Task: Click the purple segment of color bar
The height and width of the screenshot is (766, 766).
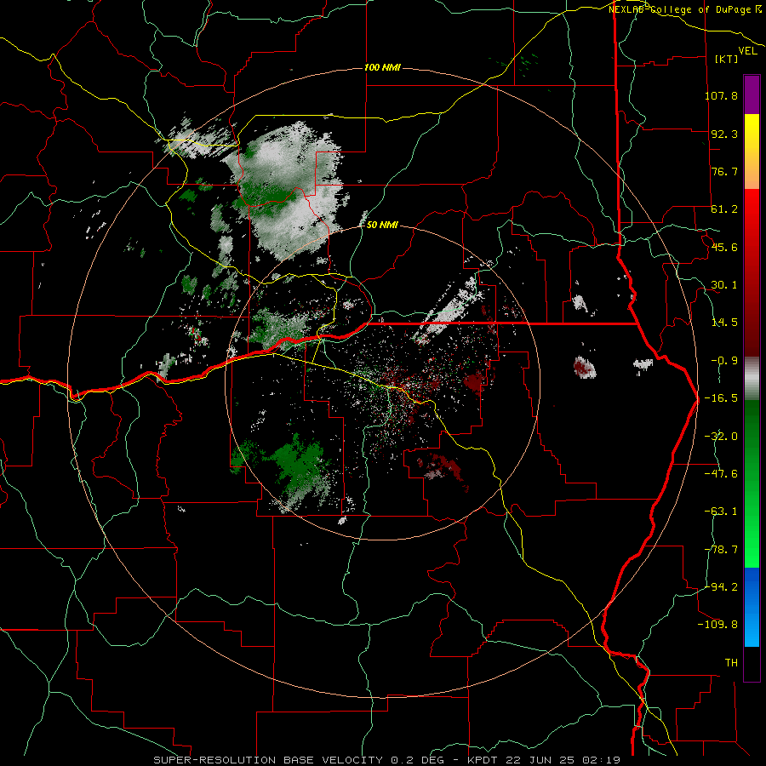Action: click(x=752, y=94)
